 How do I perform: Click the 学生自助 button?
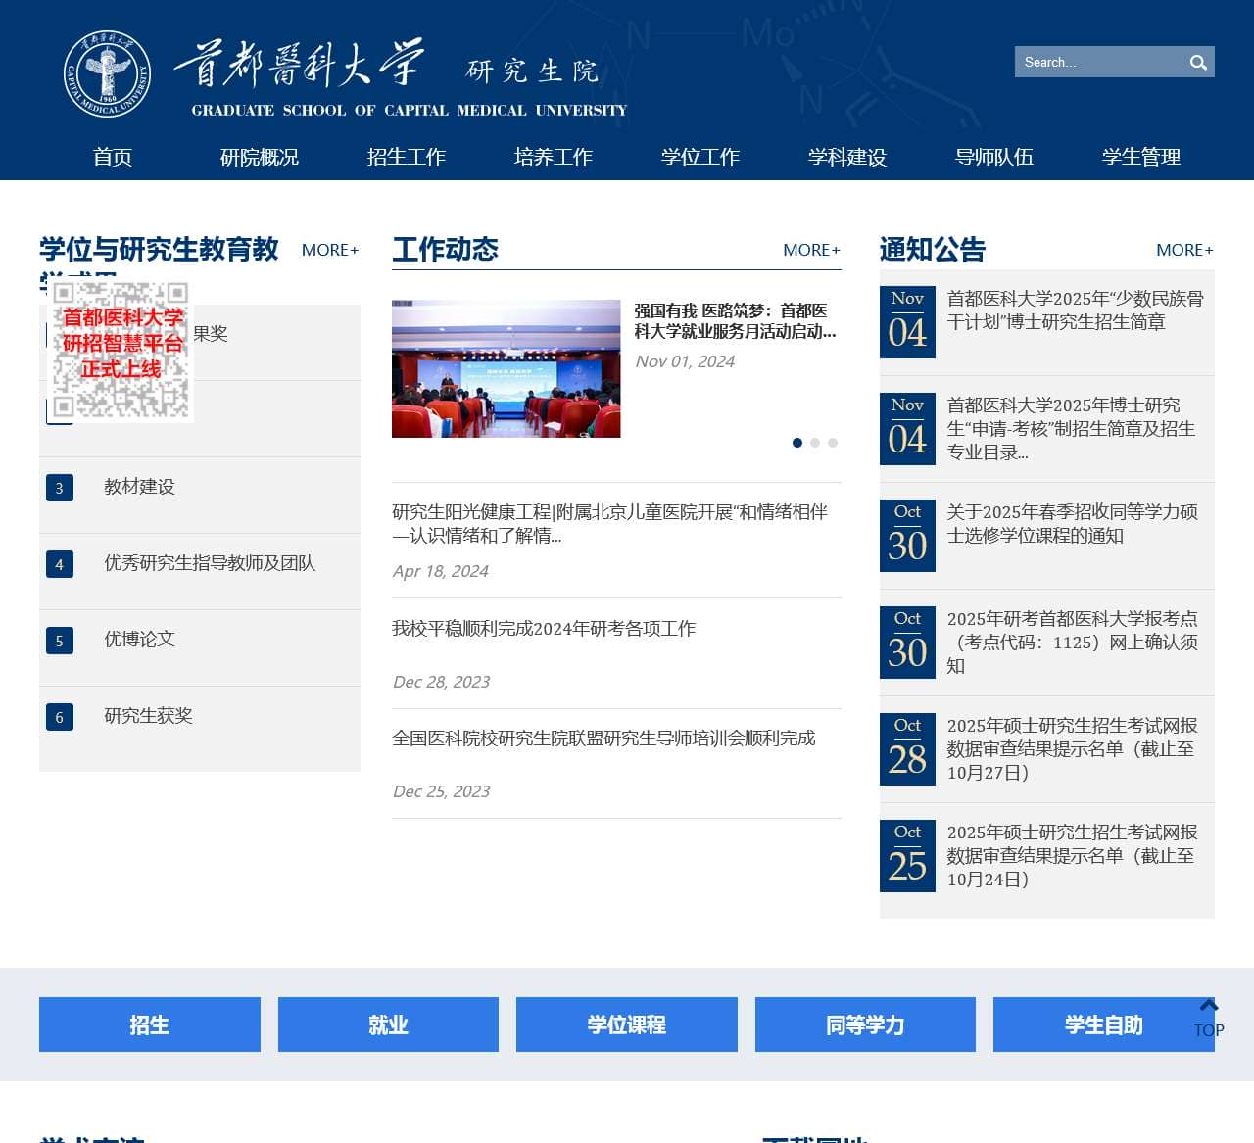pyautogui.click(x=1104, y=1024)
